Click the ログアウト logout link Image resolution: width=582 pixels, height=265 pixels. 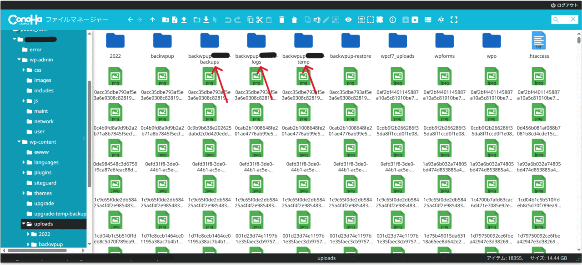(564, 5)
